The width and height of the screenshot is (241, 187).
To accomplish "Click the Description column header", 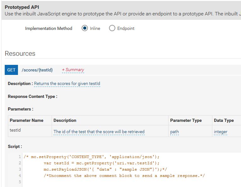I will click(110, 120).
